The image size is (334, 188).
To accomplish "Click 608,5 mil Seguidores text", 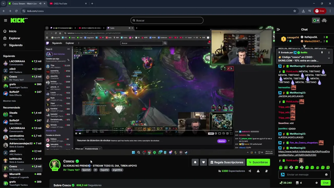I will [89, 185].
